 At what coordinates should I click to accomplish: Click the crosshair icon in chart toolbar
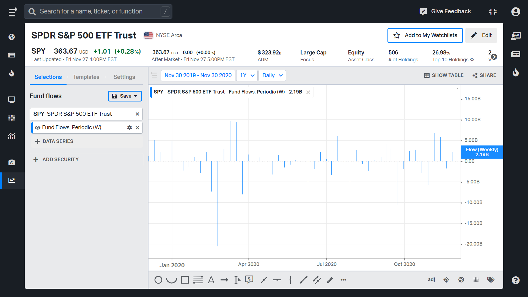tap(446, 280)
